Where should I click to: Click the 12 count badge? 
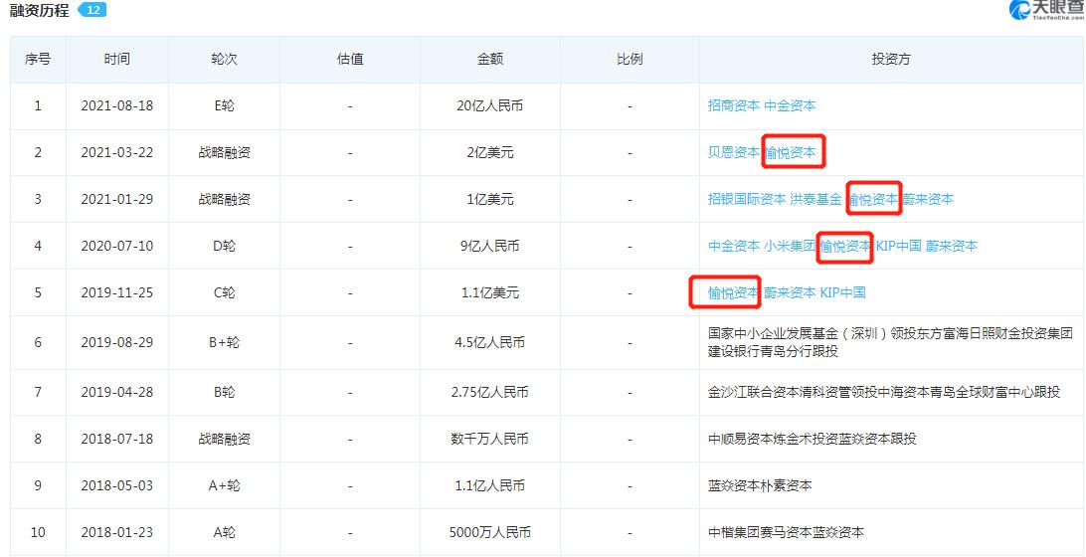(92, 10)
